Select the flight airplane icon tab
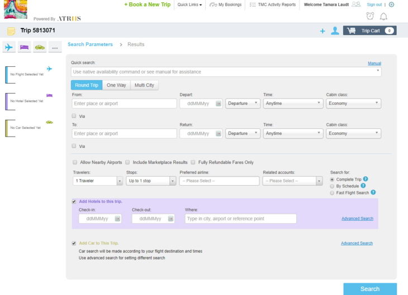This screenshot has height=295, width=408. [x=9, y=47]
